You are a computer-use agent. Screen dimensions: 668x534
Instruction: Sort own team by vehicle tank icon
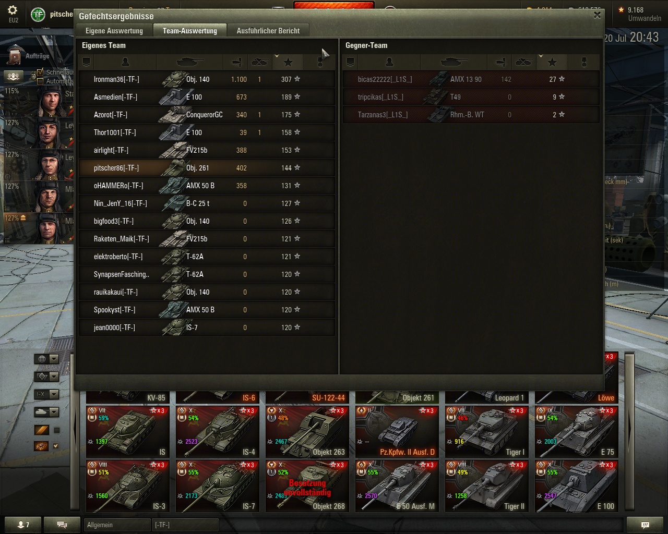(189, 63)
